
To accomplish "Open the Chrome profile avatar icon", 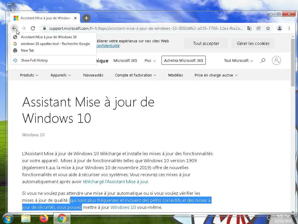I will tap(280, 28).
